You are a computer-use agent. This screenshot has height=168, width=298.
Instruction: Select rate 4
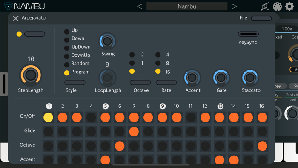tap(158, 55)
